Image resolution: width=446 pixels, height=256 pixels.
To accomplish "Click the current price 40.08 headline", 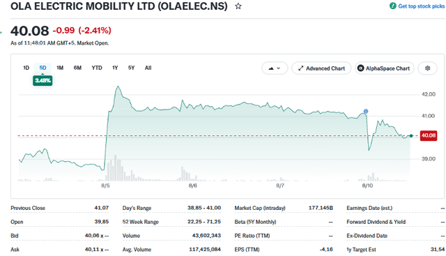I will [x=29, y=31].
